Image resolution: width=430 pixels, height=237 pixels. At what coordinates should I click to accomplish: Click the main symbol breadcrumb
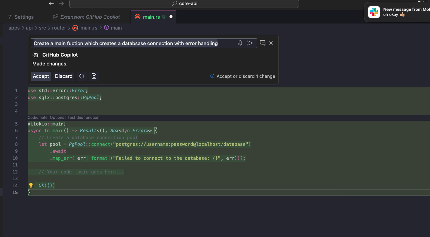[116, 28]
